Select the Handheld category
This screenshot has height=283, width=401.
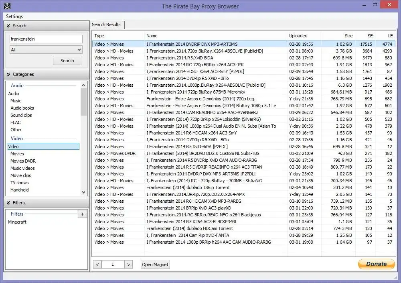[x=19, y=190]
